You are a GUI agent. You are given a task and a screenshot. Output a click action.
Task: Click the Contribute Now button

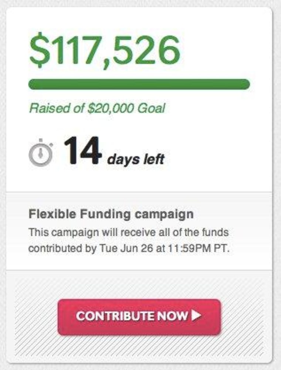coord(139,317)
